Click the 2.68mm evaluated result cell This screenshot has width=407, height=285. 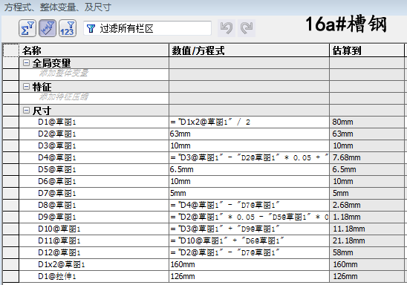pos(367,205)
